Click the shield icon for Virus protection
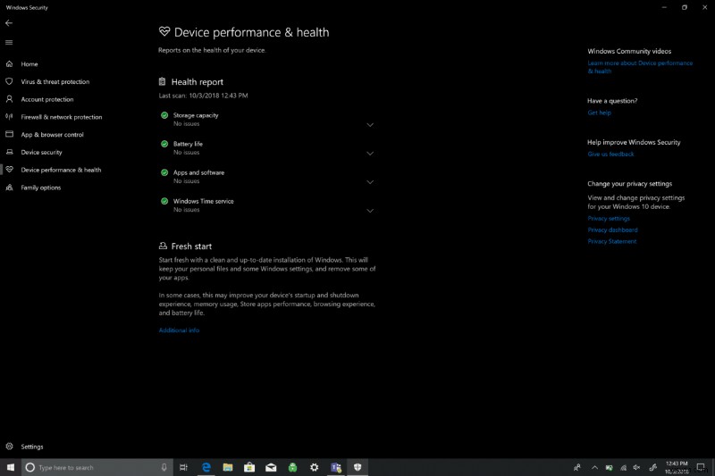The width and height of the screenshot is (715, 476). [9, 81]
